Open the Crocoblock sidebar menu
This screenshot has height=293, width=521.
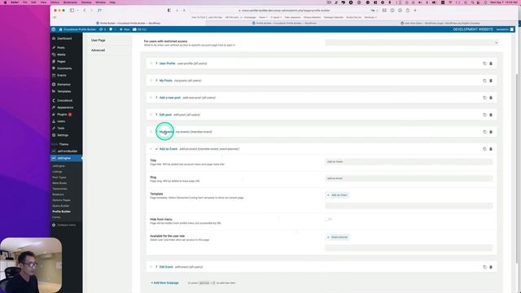[64, 101]
